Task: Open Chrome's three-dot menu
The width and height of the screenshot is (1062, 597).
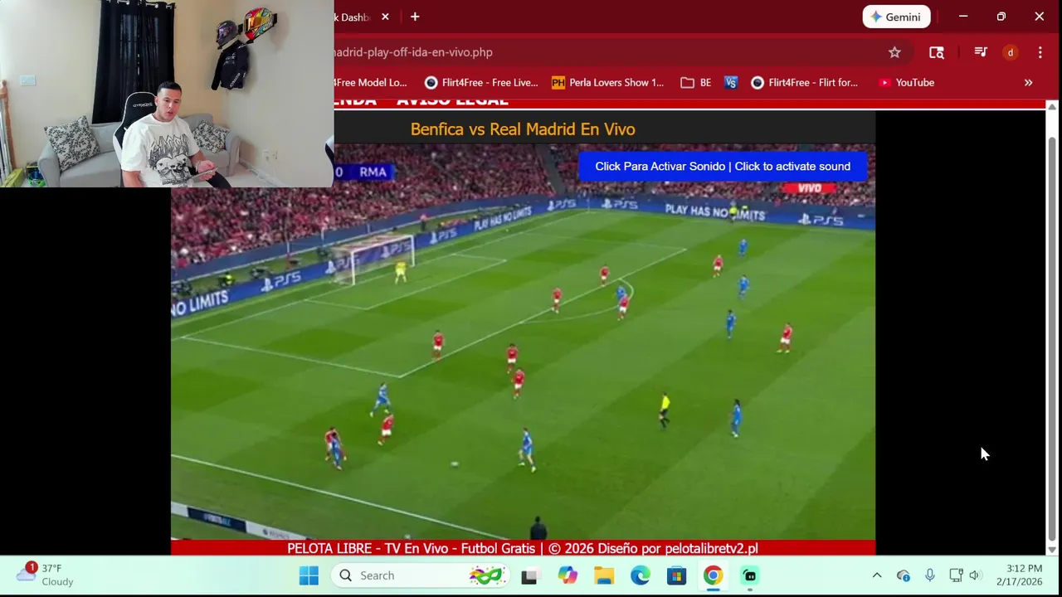Action: (1040, 52)
